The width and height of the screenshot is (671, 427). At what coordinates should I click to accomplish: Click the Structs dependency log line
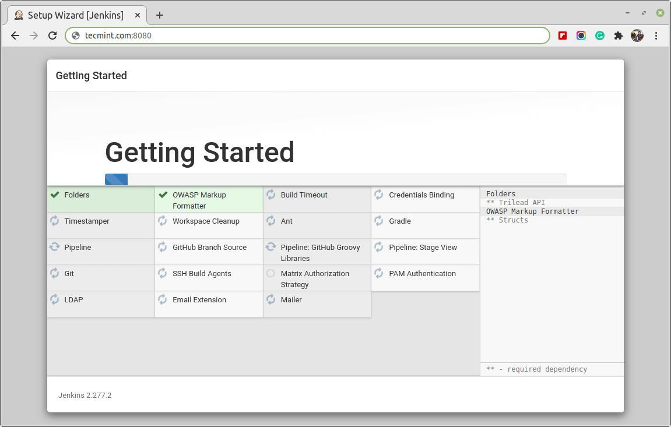pos(507,220)
